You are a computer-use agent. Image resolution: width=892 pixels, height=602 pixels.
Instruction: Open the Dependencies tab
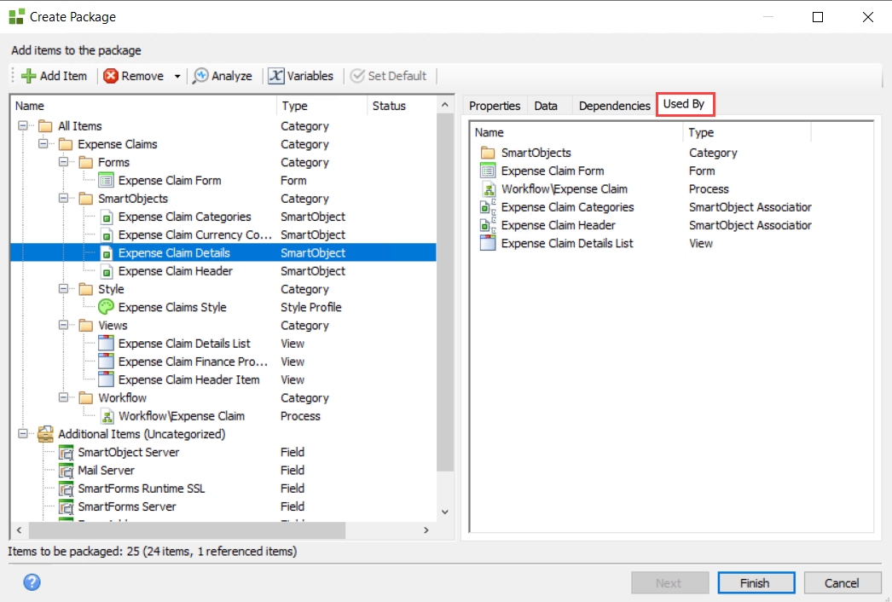click(x=614, y=106)
